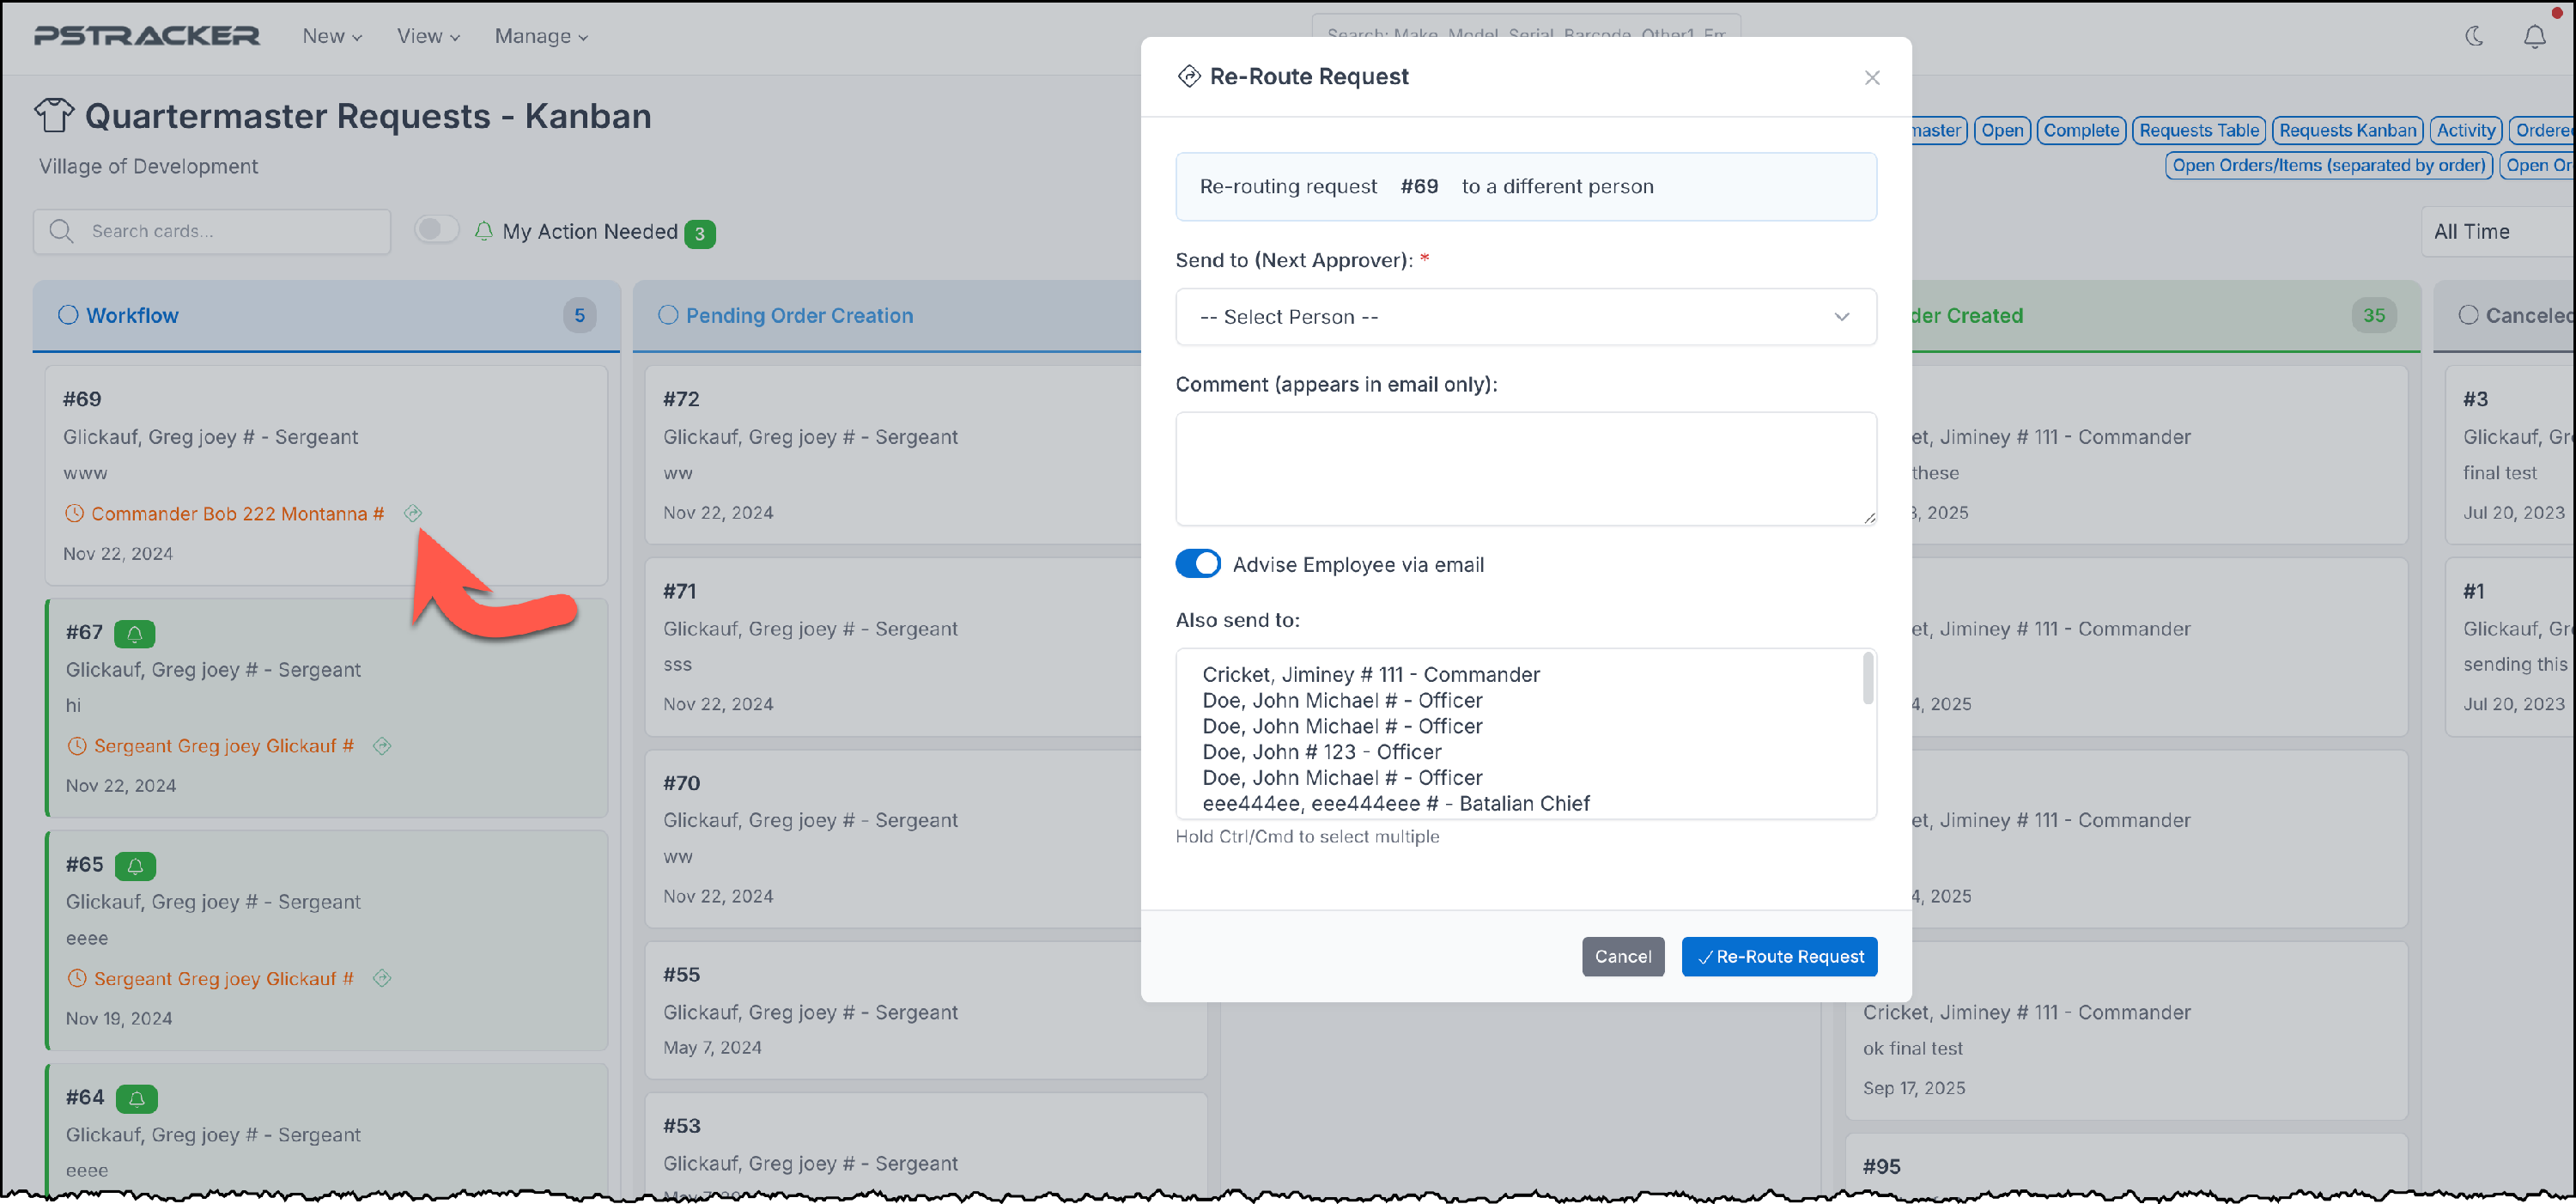Expand the New menu
This screenshot has width=2576, height=1204.
[332, 36]
